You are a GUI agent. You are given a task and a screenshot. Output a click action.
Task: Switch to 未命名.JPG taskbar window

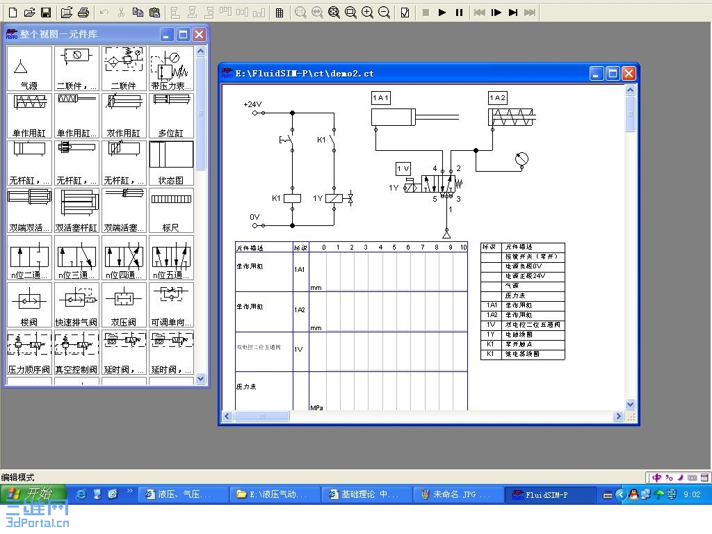459,494
